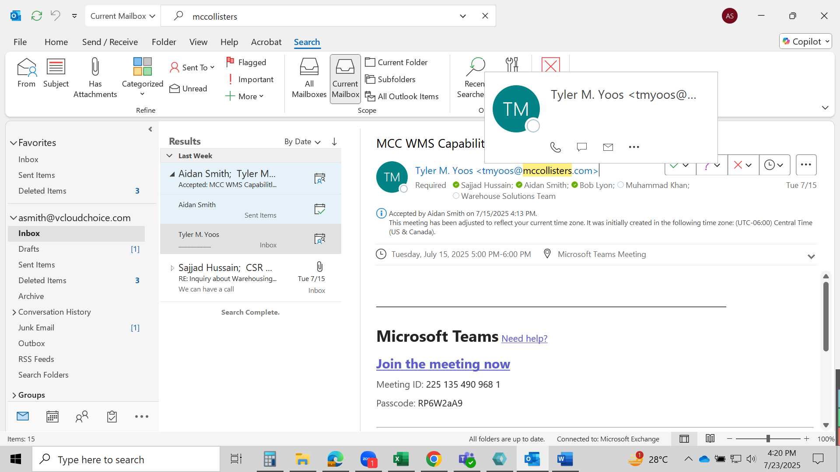
Task: Adjust the zoom slider in status bar
Action: [768, 438]
